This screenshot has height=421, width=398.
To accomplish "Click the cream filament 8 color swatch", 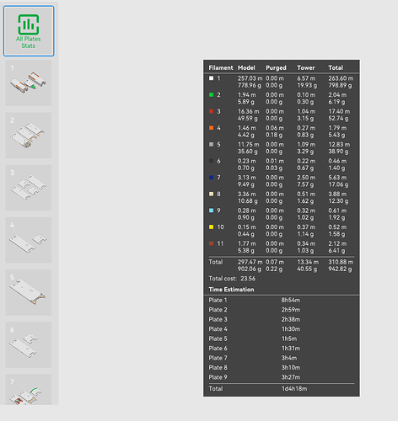I will click(211, 194).
